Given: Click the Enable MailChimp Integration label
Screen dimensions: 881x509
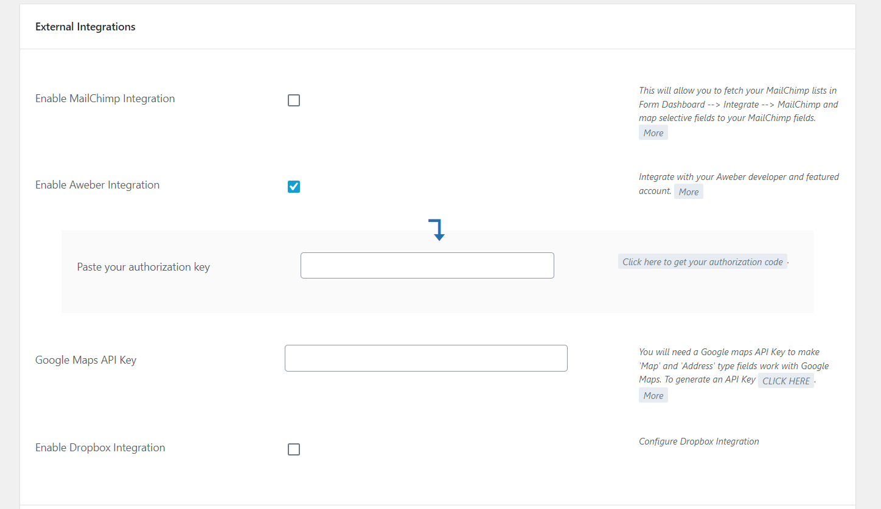Looking at the screenshot, I should [x=105, y=99].
